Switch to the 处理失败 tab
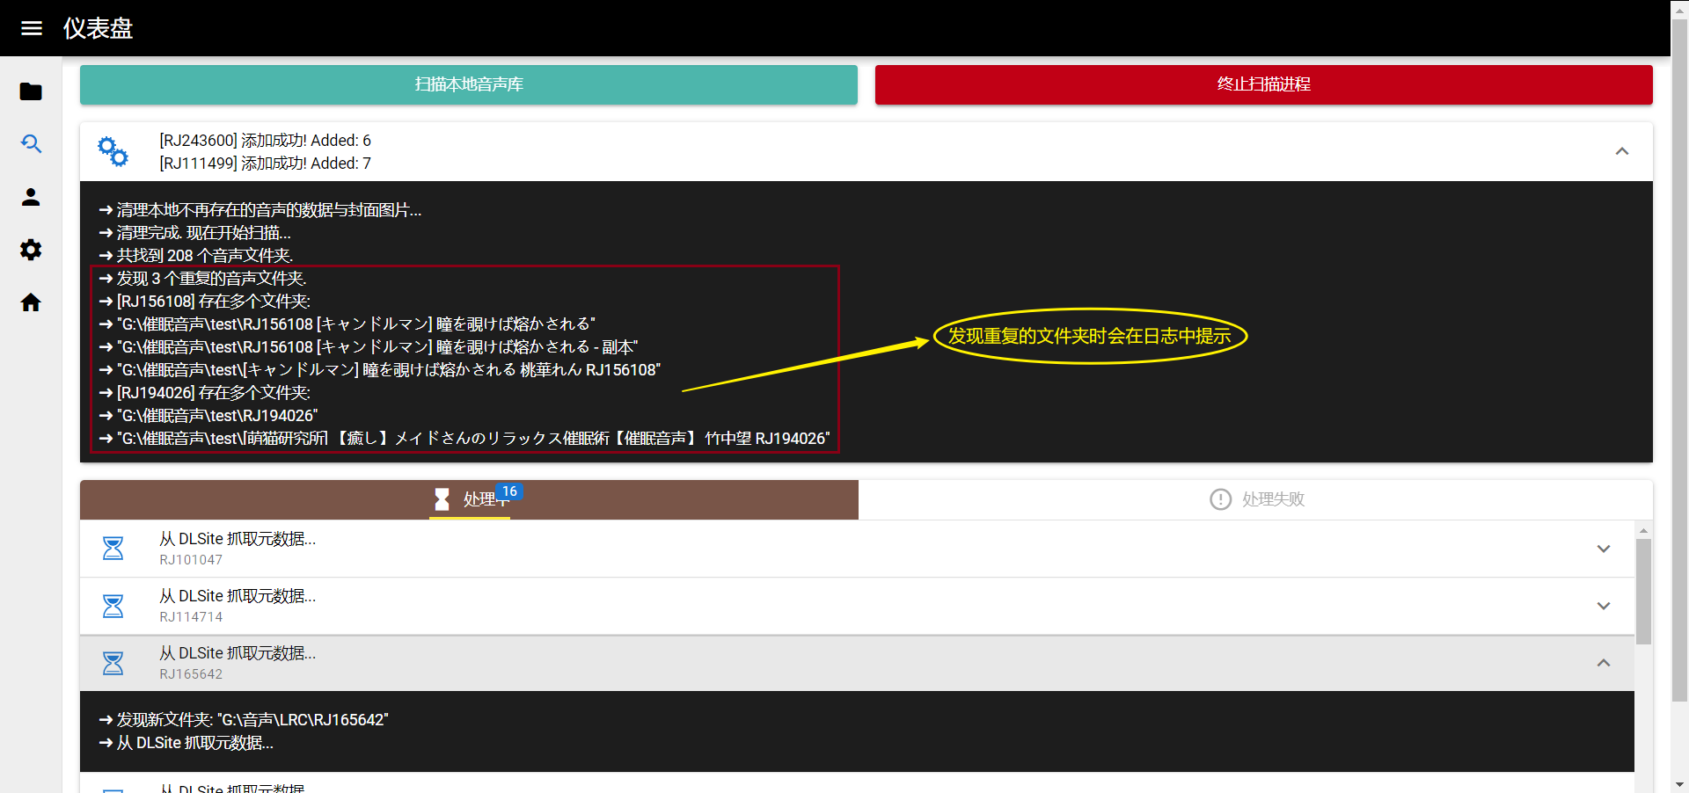Screen dimensions: 1689x793 (1256, 499)
